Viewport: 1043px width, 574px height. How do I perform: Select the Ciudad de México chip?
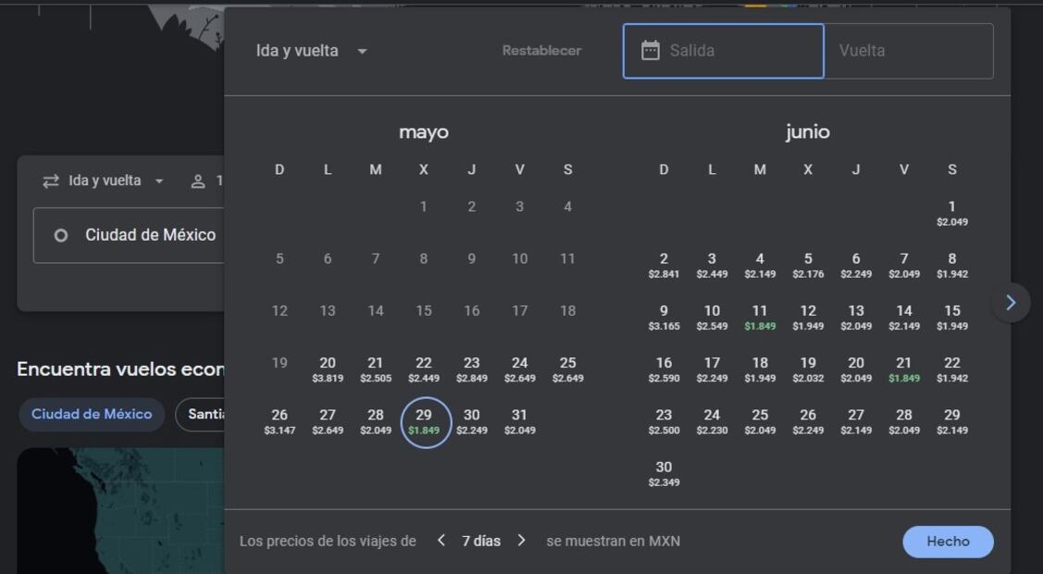(92, 414)
